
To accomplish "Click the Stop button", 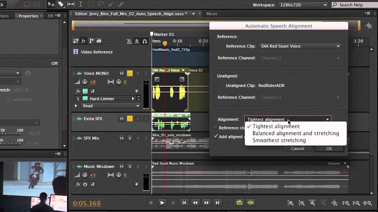I will 151,203.
